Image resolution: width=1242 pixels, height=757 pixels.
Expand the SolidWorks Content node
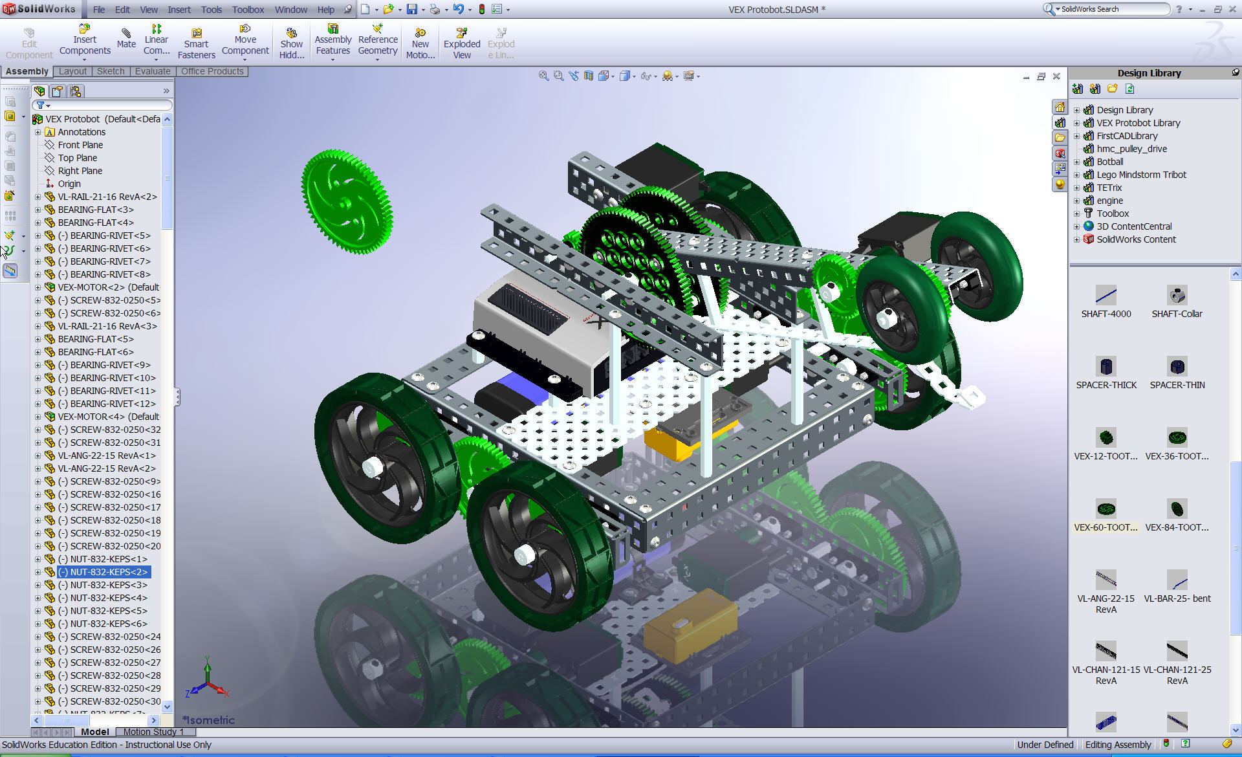pyautogui.click(x=1076, y=239)
